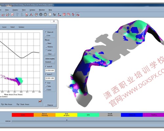Click the curve graph icon in toolbar
The width and height of the screenshot is (164, 131).
(x=12, y=14)
